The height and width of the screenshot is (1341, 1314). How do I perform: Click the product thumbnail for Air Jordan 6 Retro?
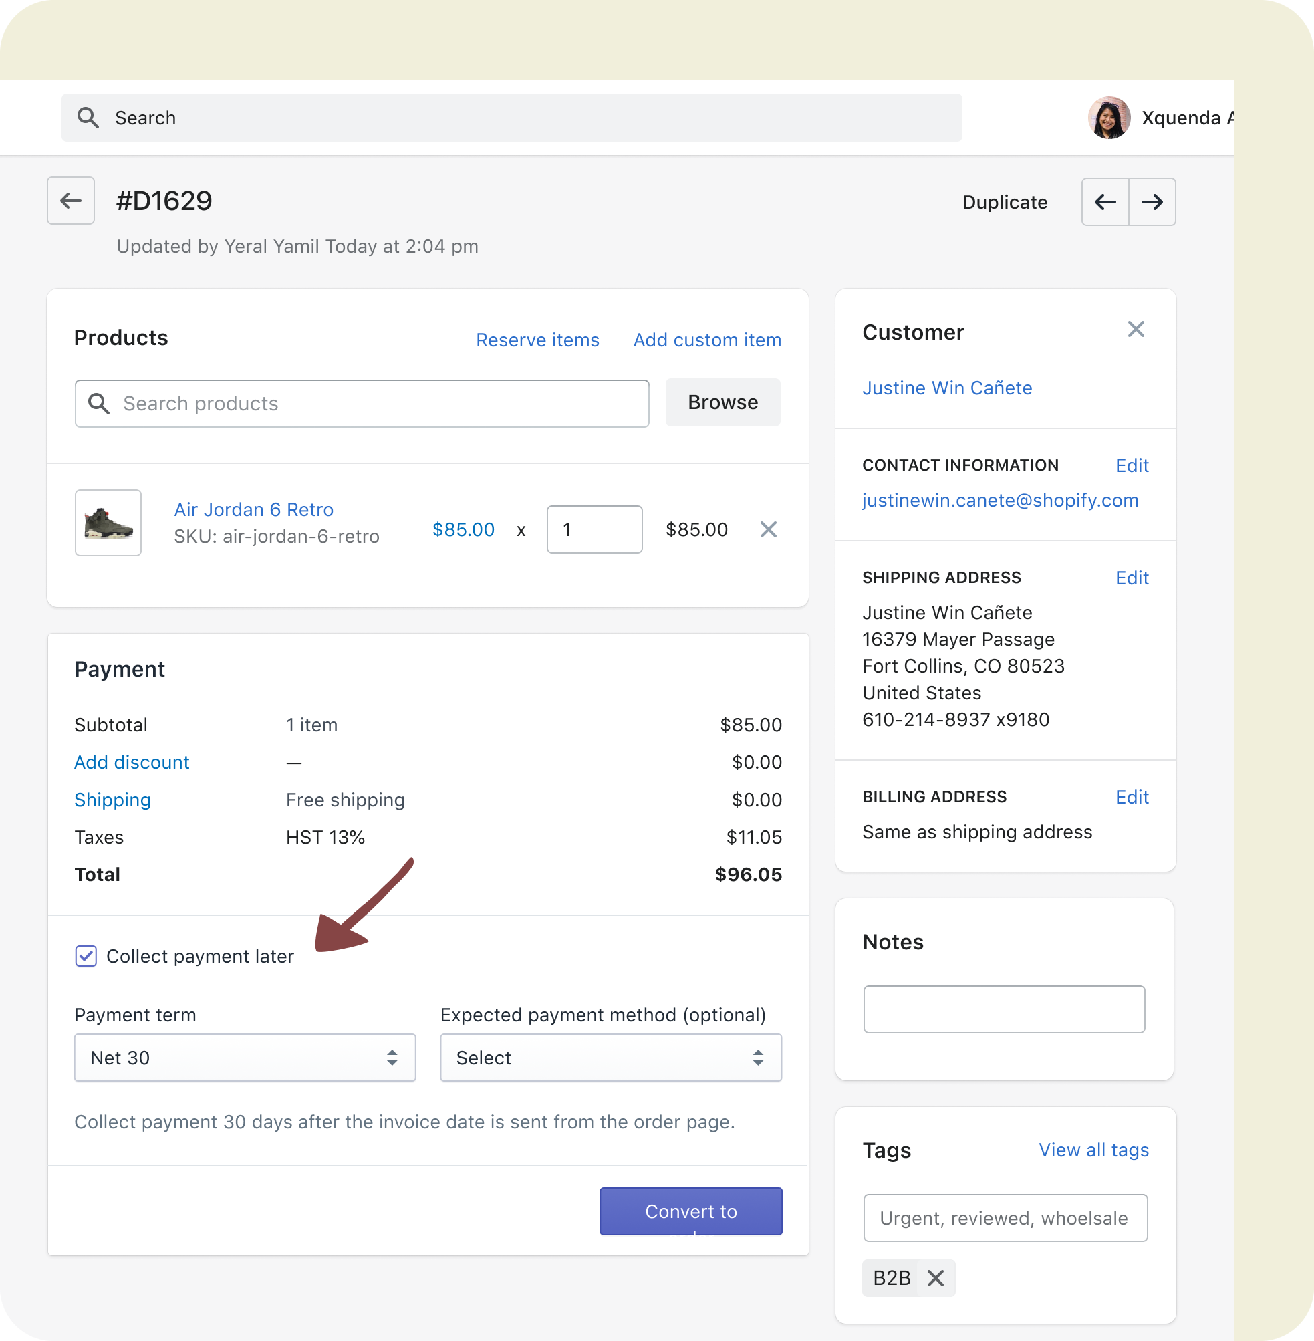tap(108, 523)
